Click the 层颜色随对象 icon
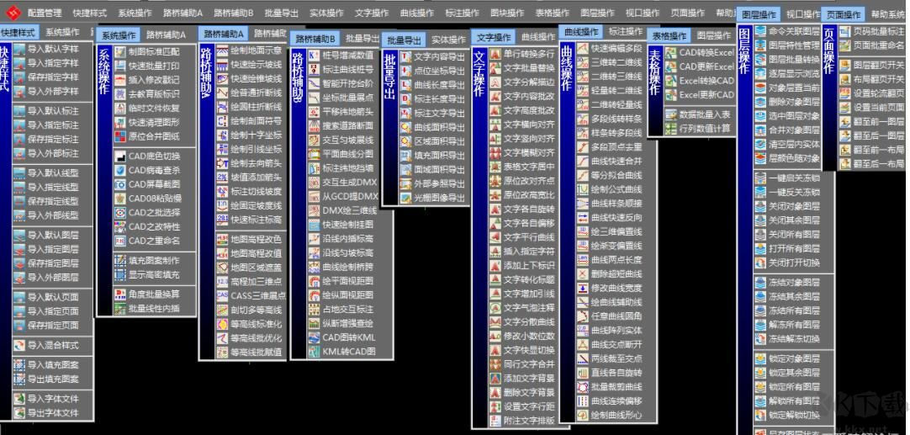The width and height of the screenshot is (910, 435). [759, 158]
